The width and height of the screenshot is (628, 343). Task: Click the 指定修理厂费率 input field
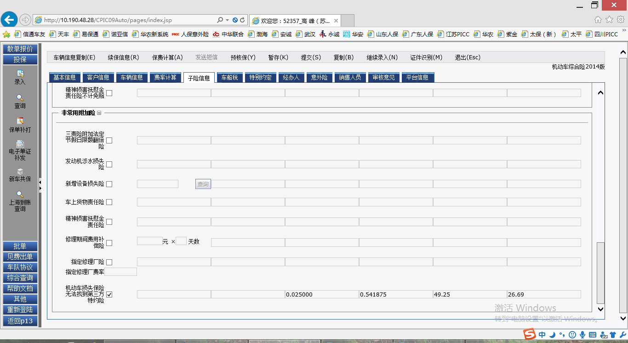(x=121, y=272)
